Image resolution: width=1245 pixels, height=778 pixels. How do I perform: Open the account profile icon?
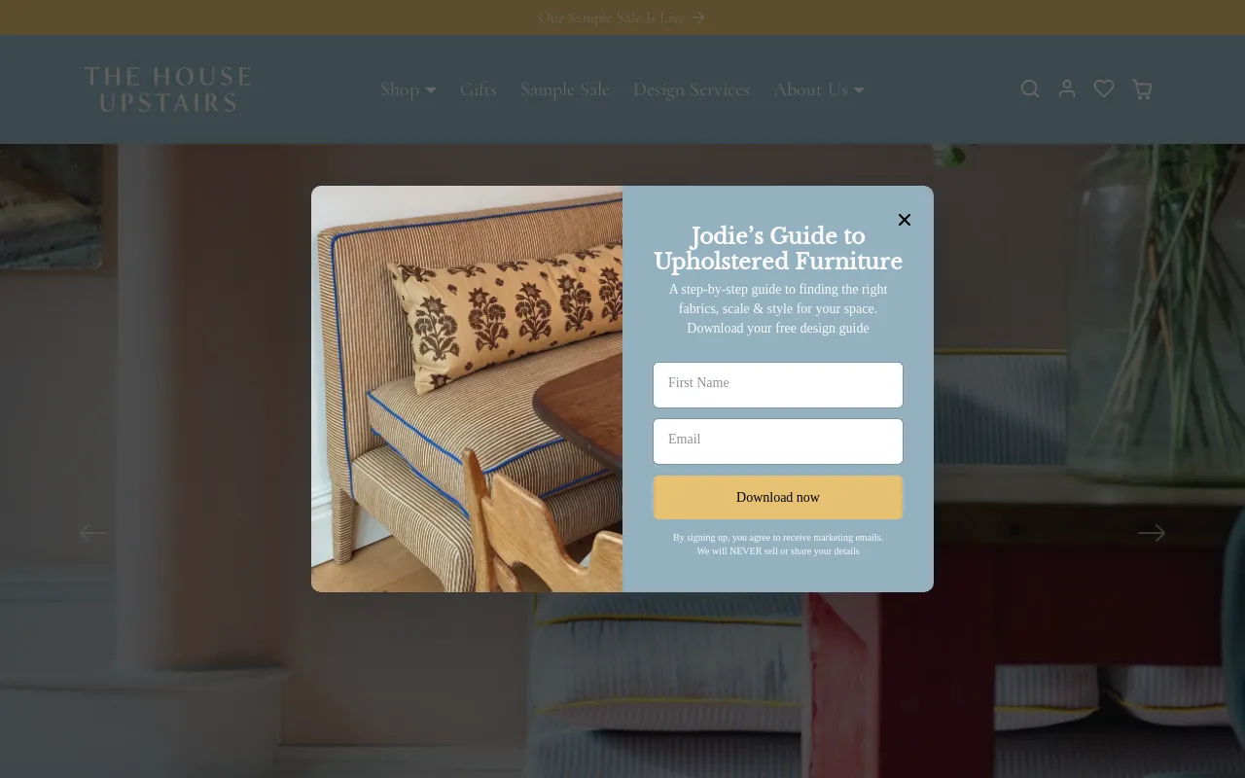[x=1067, y=88]
